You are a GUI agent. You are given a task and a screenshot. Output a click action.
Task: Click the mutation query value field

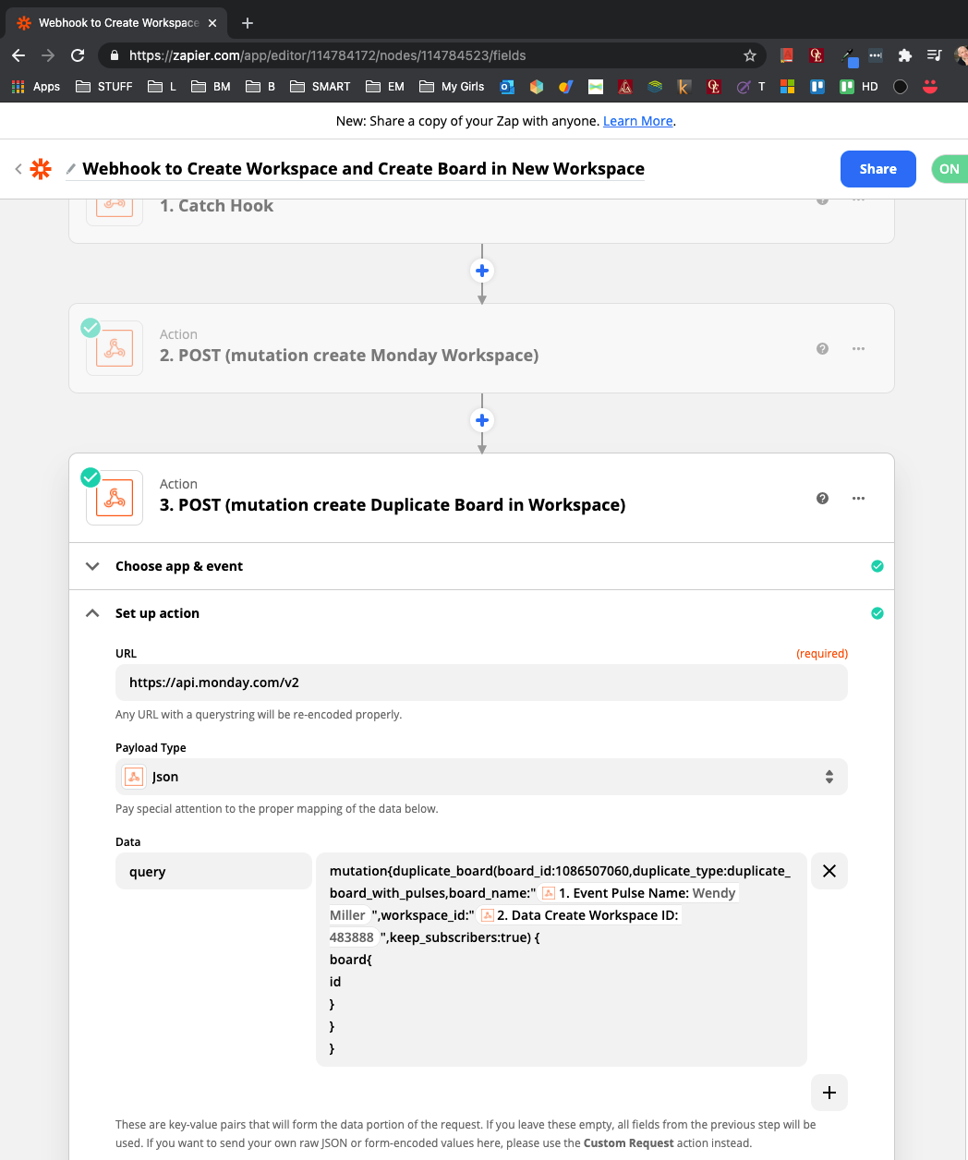tap(562, 960)
